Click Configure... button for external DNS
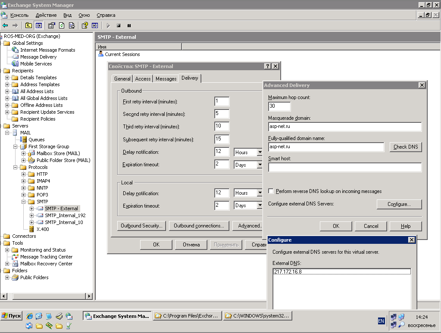The height and width of the screenshot is (333, 441). (x=399, y=204)
